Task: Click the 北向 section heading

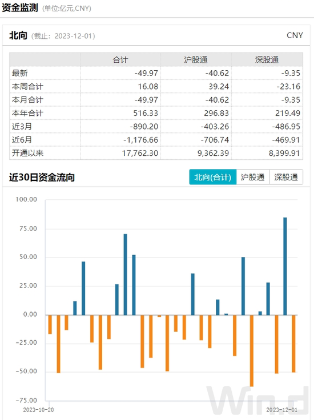Action: pyautogui.click(x=18, y=35)
